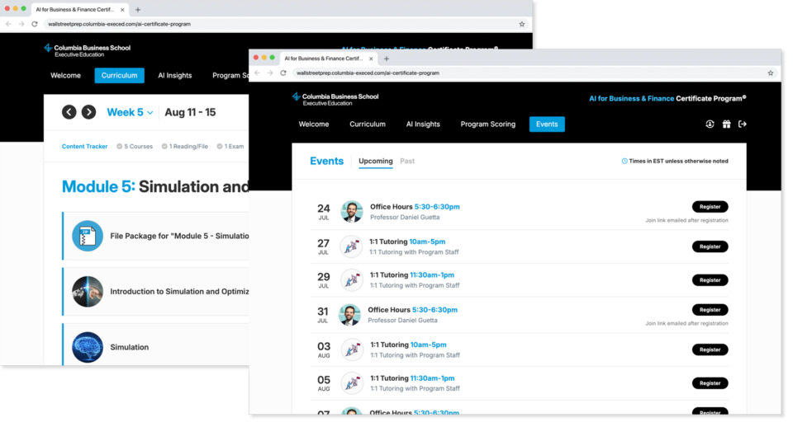Screen dimensions: 793x427
Task: Select the Upcoming events tab
Action: pyautogui.click(x=376, y=161)
